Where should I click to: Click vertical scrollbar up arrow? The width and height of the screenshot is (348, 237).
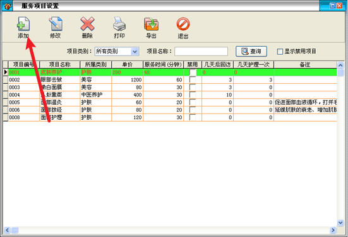tap(340, 65)
